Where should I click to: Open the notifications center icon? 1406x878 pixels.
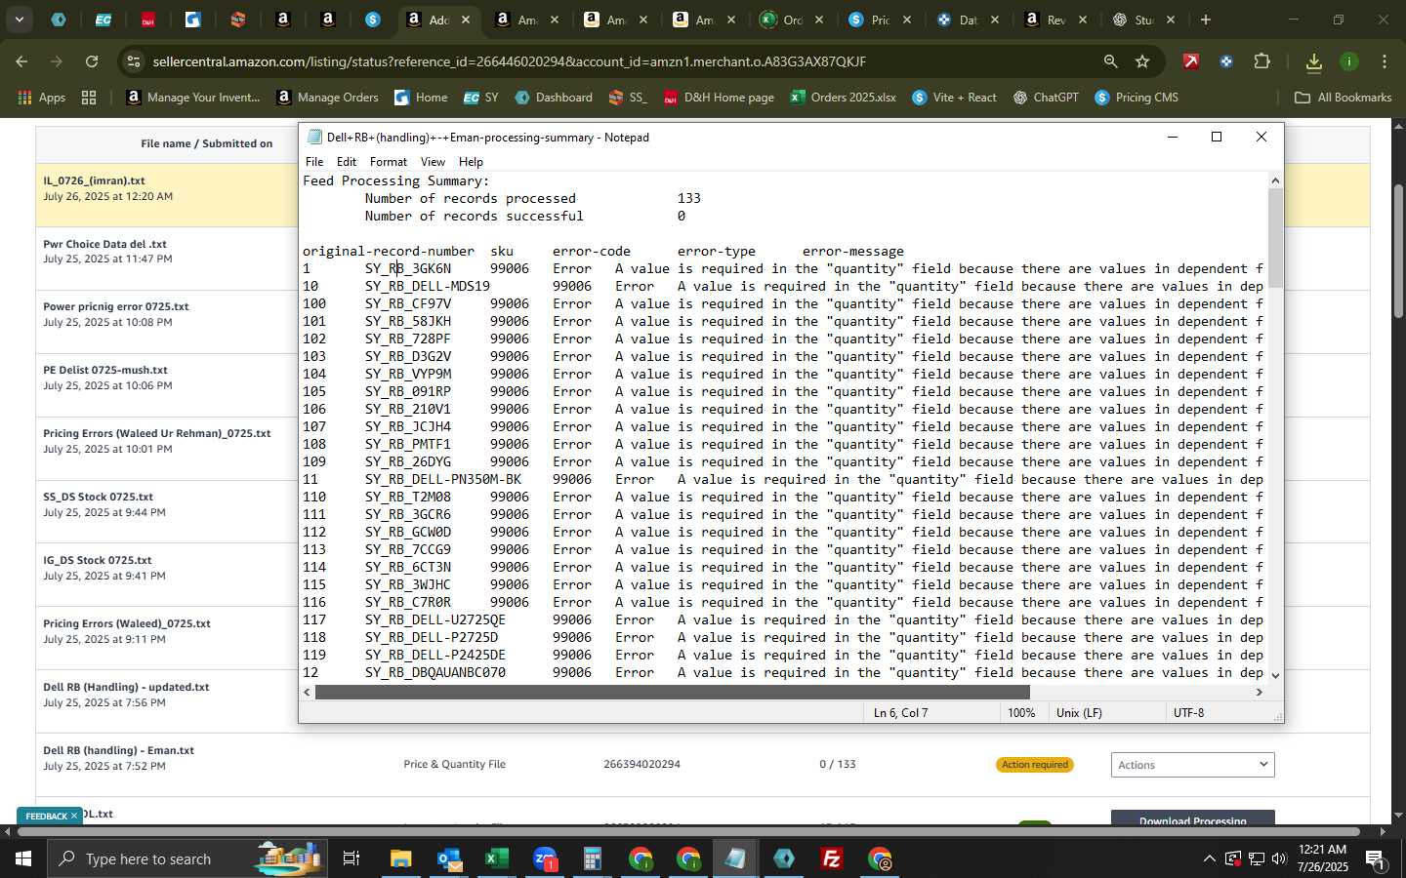(x=1375, y=858)
